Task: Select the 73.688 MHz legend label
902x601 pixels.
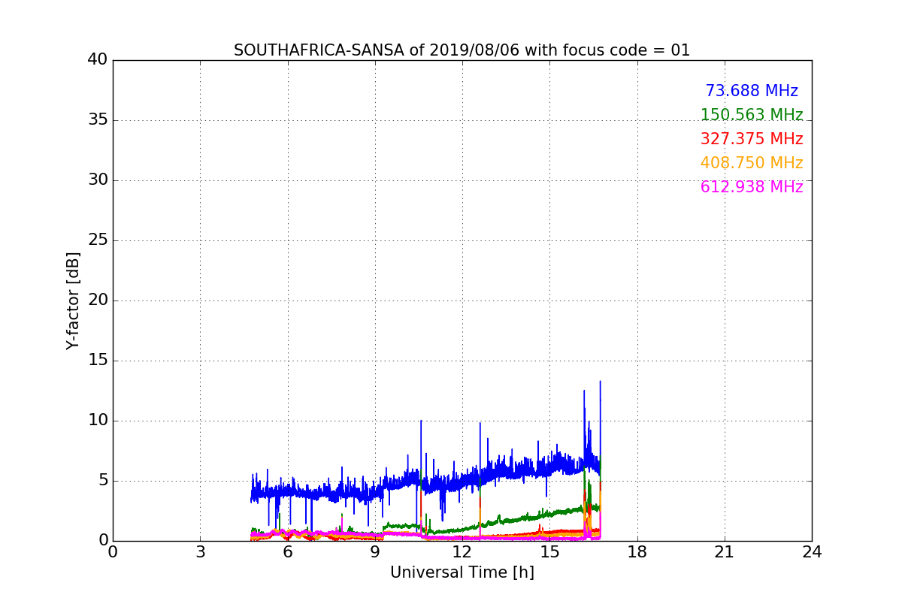Action: click(x=752, y=91)
